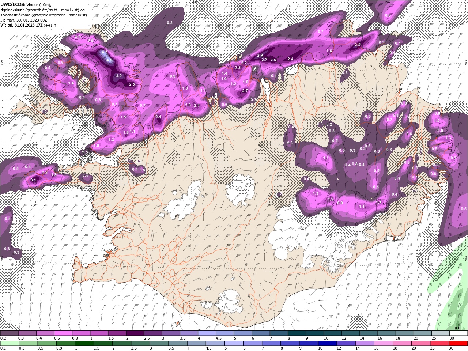Viewport: 468px width, 351px height.
Task: Click the 2.2 snowfall value on the map
Action: click(x=244, y=63)
